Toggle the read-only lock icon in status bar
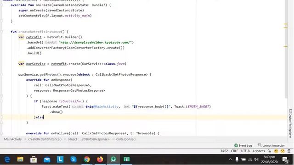 tap(270, 151)
